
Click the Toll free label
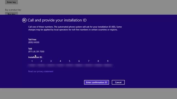pos(32,40)
